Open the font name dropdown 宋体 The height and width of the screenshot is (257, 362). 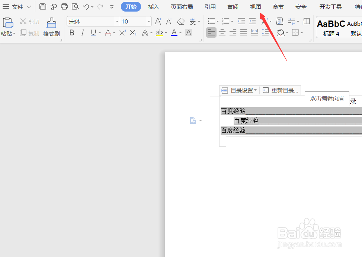coord(117,22)
